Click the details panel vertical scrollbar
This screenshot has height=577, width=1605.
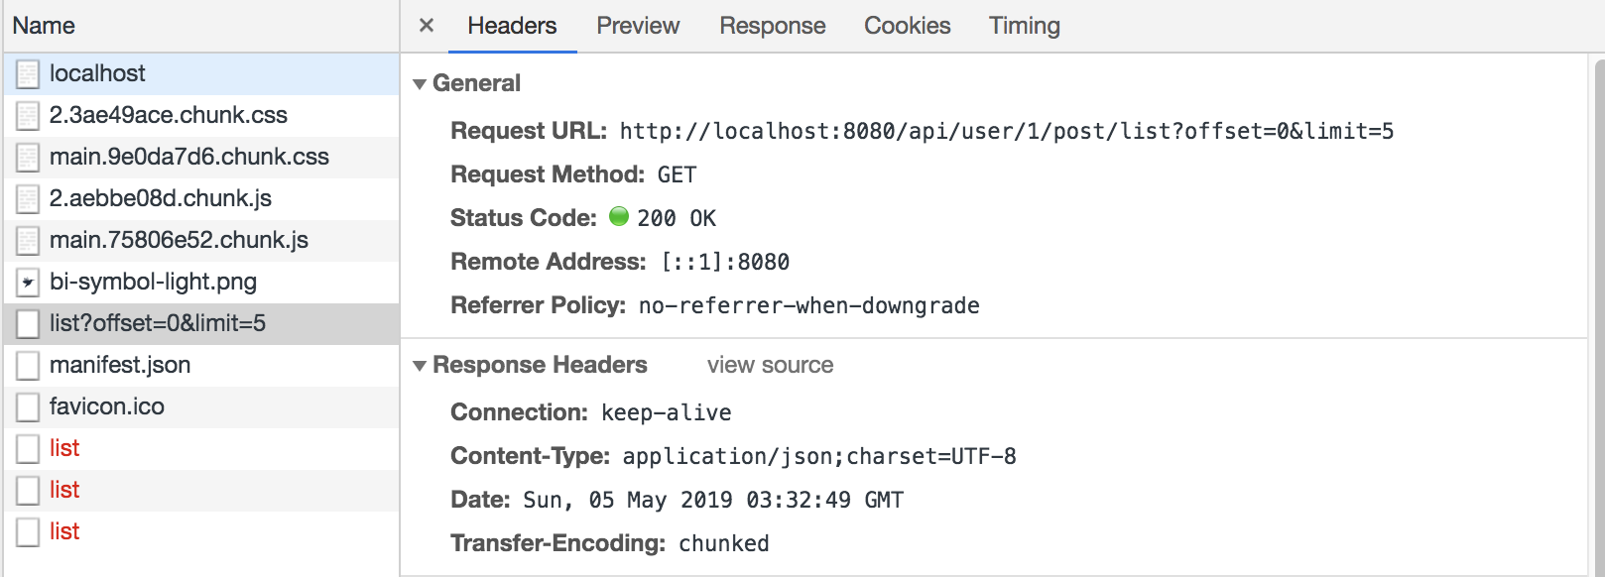tap(1598, 317)
